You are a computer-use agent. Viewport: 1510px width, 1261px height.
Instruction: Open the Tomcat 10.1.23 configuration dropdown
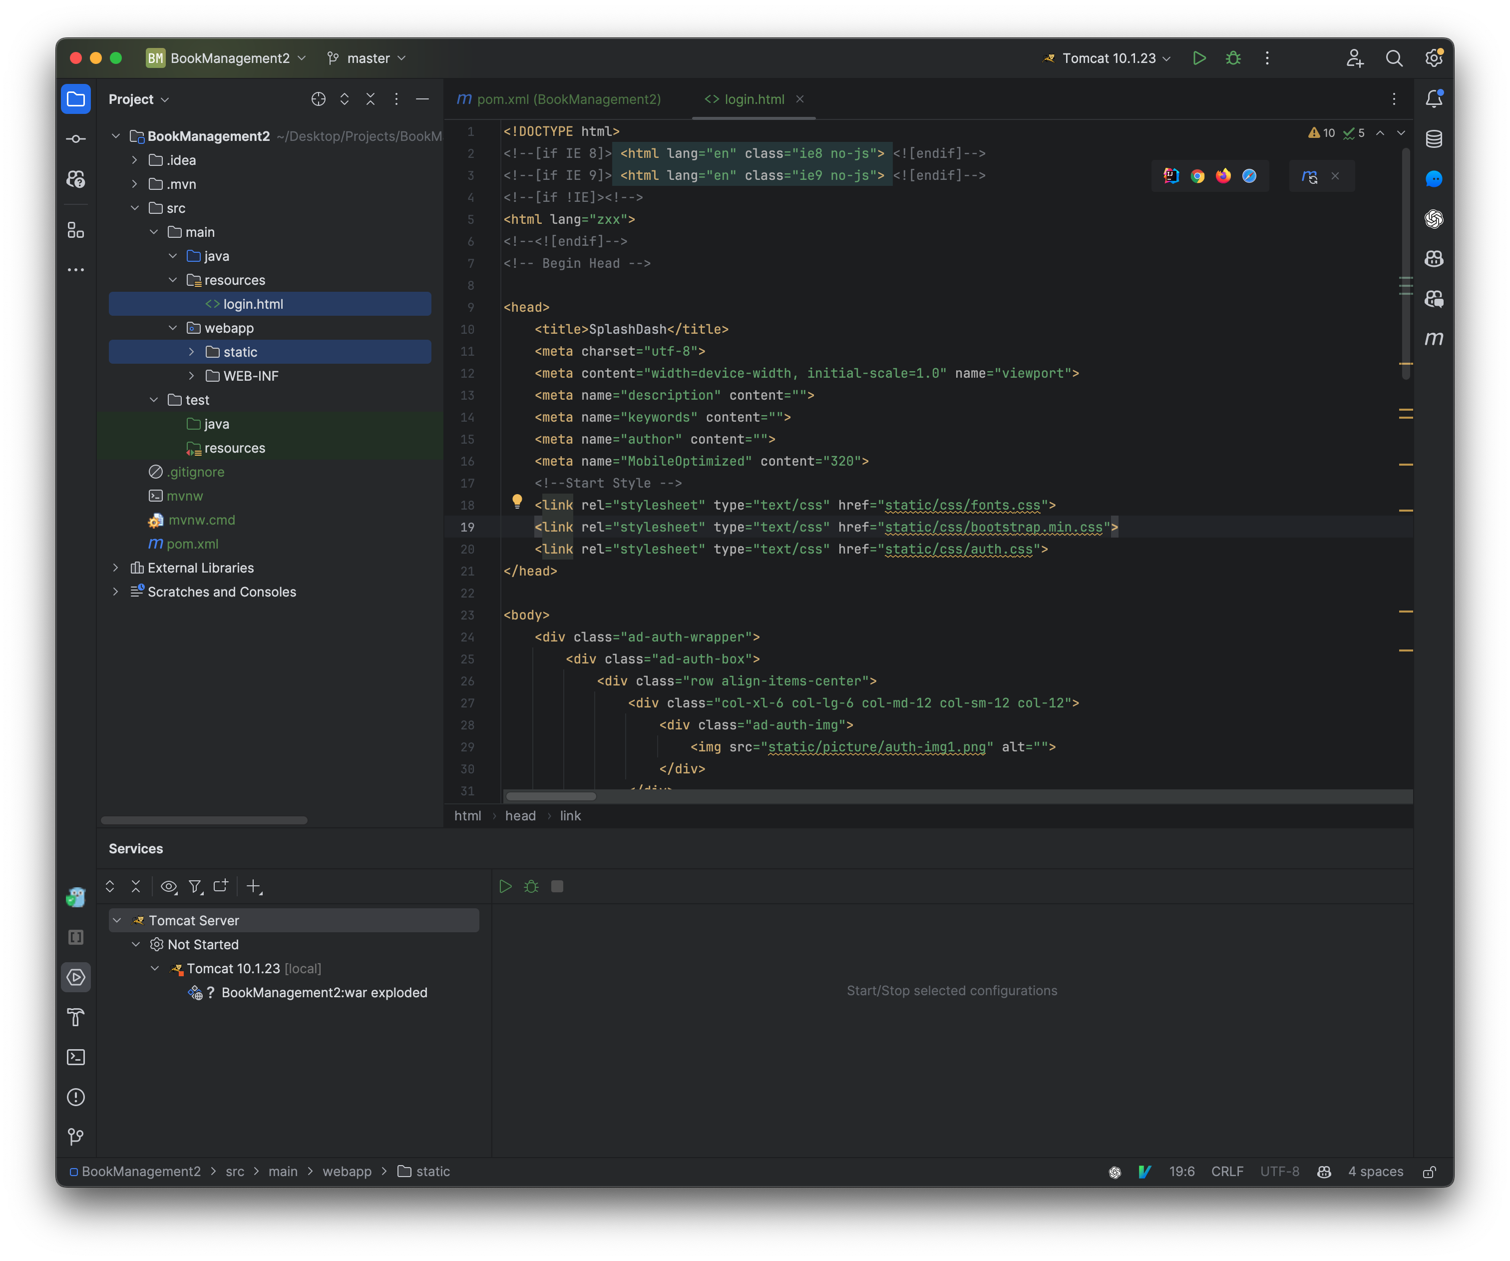tap(1108, 58)
